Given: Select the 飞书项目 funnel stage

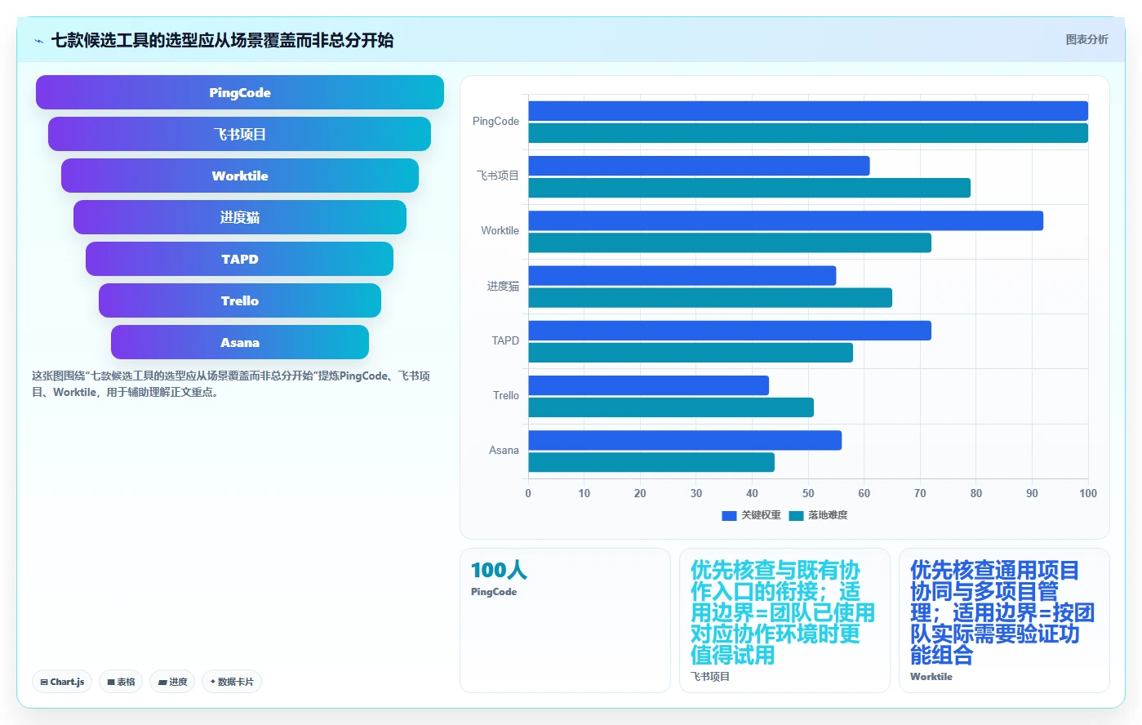Looking at the screenshot, I should 240,134.
